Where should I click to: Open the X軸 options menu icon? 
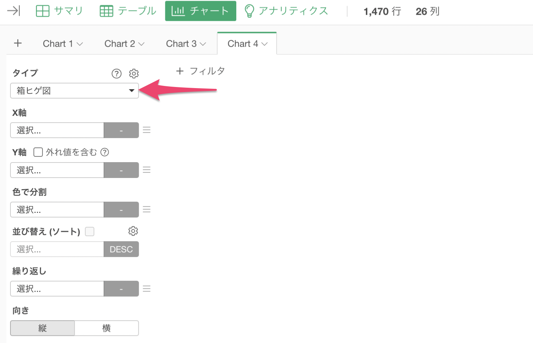(147, 130)
